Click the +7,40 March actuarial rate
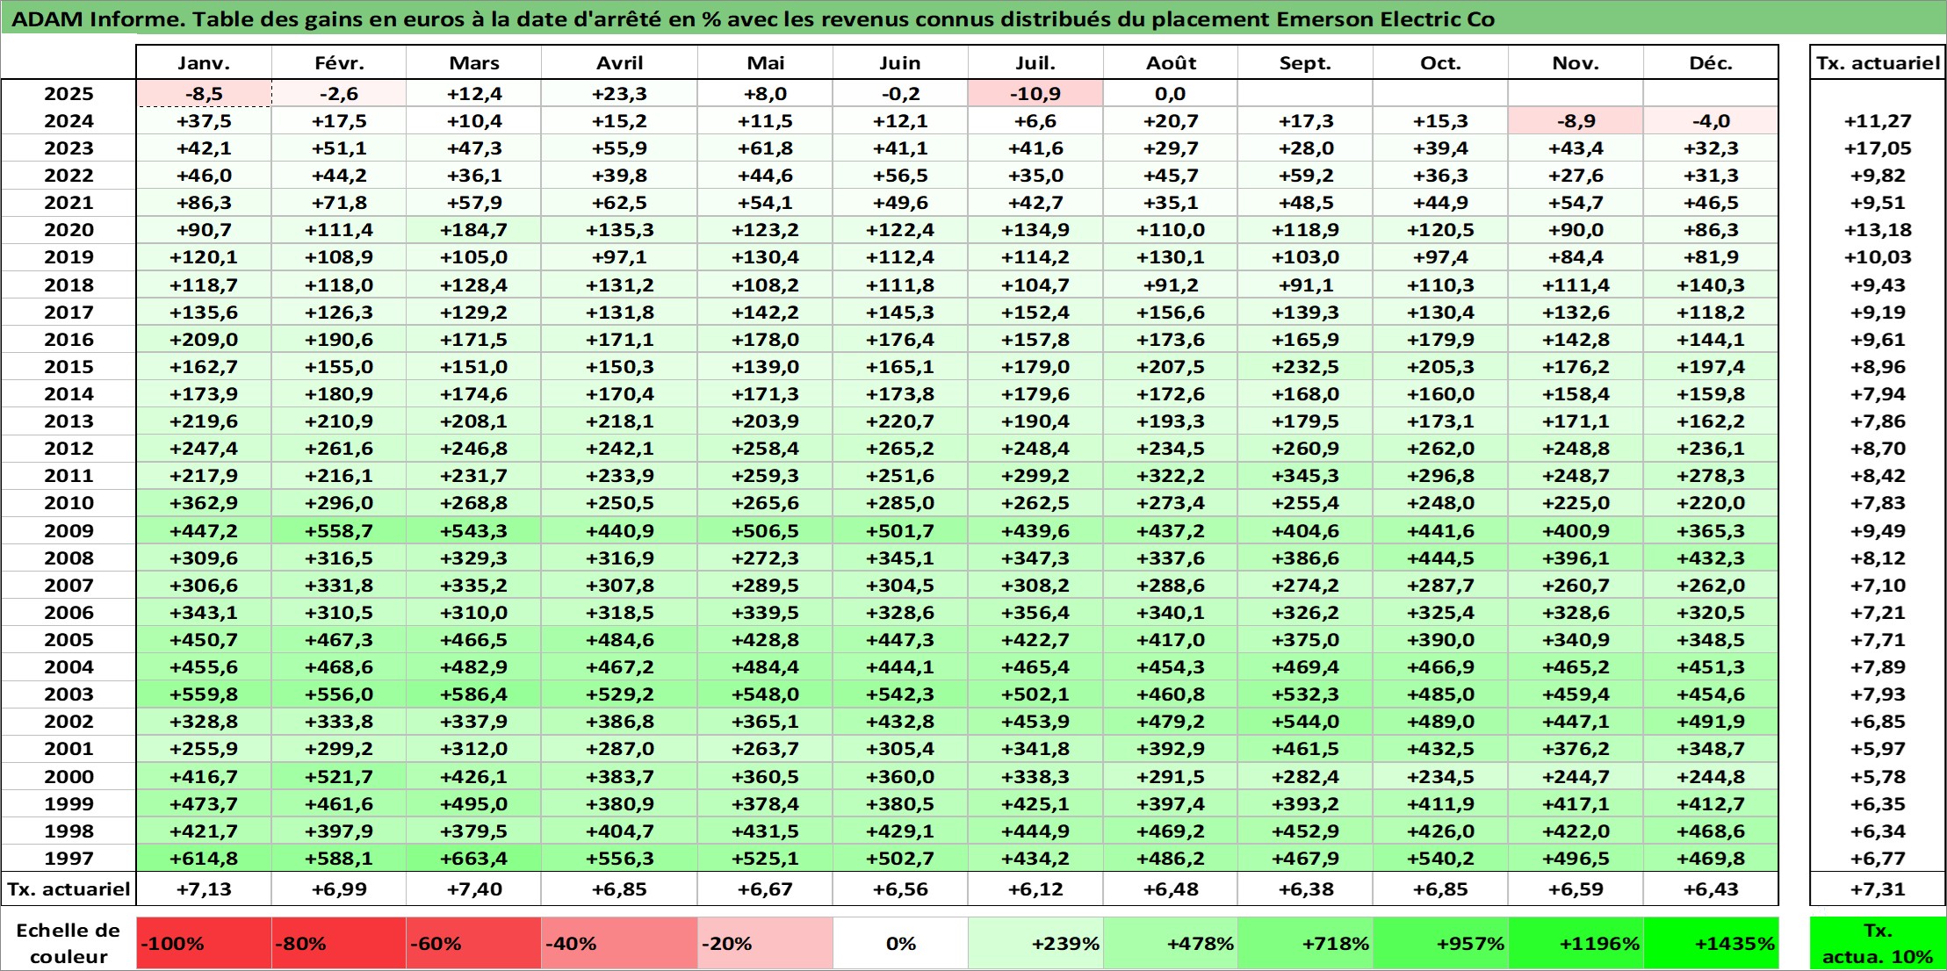1947x971 pixels. click(x=474, y=889)
